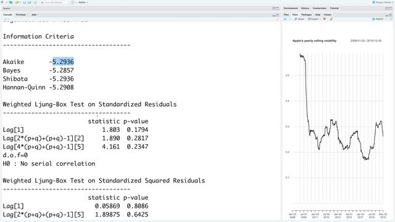Click 'H0 : No serial correlation' line
Viewport: 395px width, 222px height.
coord(49,163)
